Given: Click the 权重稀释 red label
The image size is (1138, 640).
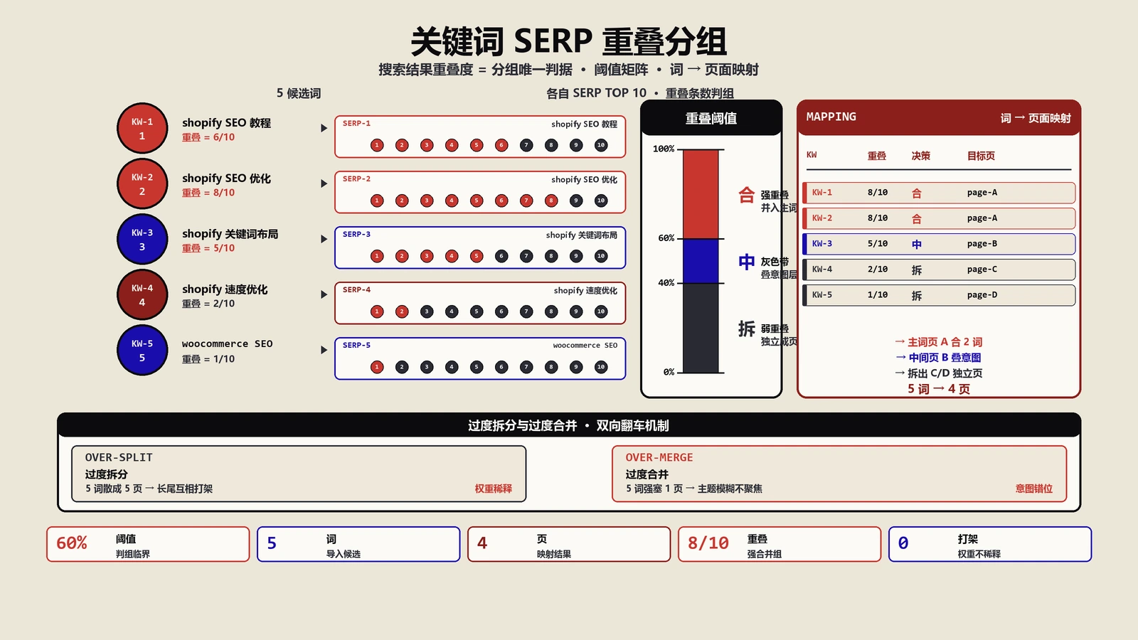Looking at the screenshot, I should click(494, 489).
